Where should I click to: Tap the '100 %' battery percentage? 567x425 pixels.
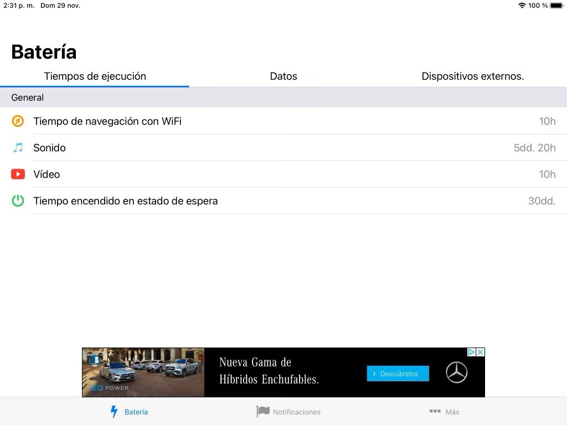538,6
